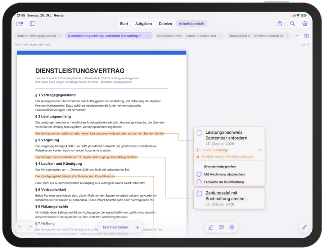The height and width of the screenshot is (249, 324).
Task: Add a new tab with plus icon
Action: tap(297, 36)
